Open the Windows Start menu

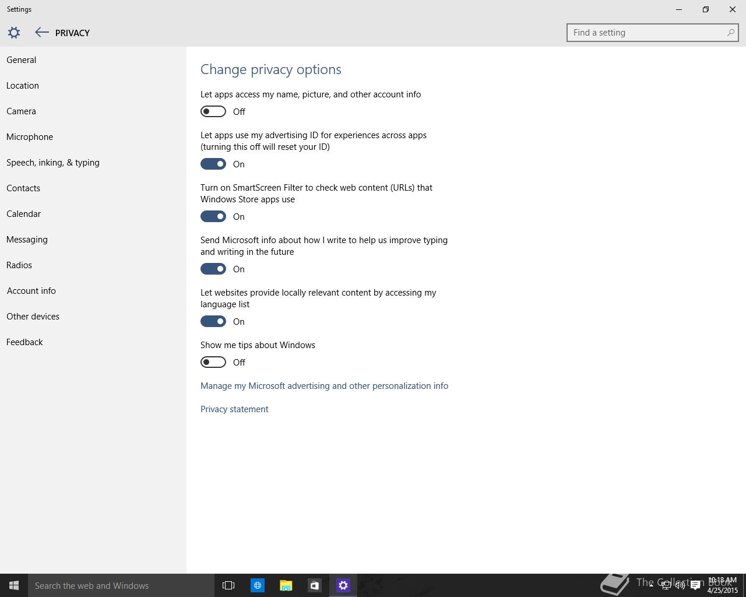click(14, 585)
